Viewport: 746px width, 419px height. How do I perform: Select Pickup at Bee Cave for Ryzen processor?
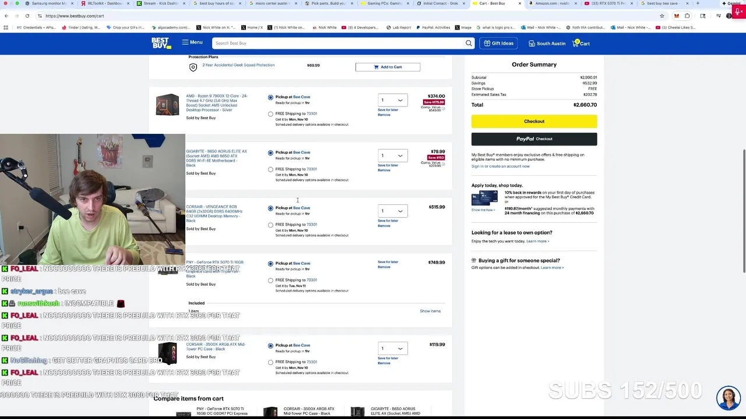(x=270, y=97)
